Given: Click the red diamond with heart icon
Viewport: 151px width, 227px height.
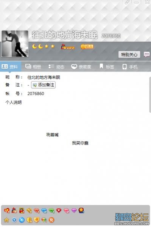Looking at the screenshot, I should [x=59, y=210].
